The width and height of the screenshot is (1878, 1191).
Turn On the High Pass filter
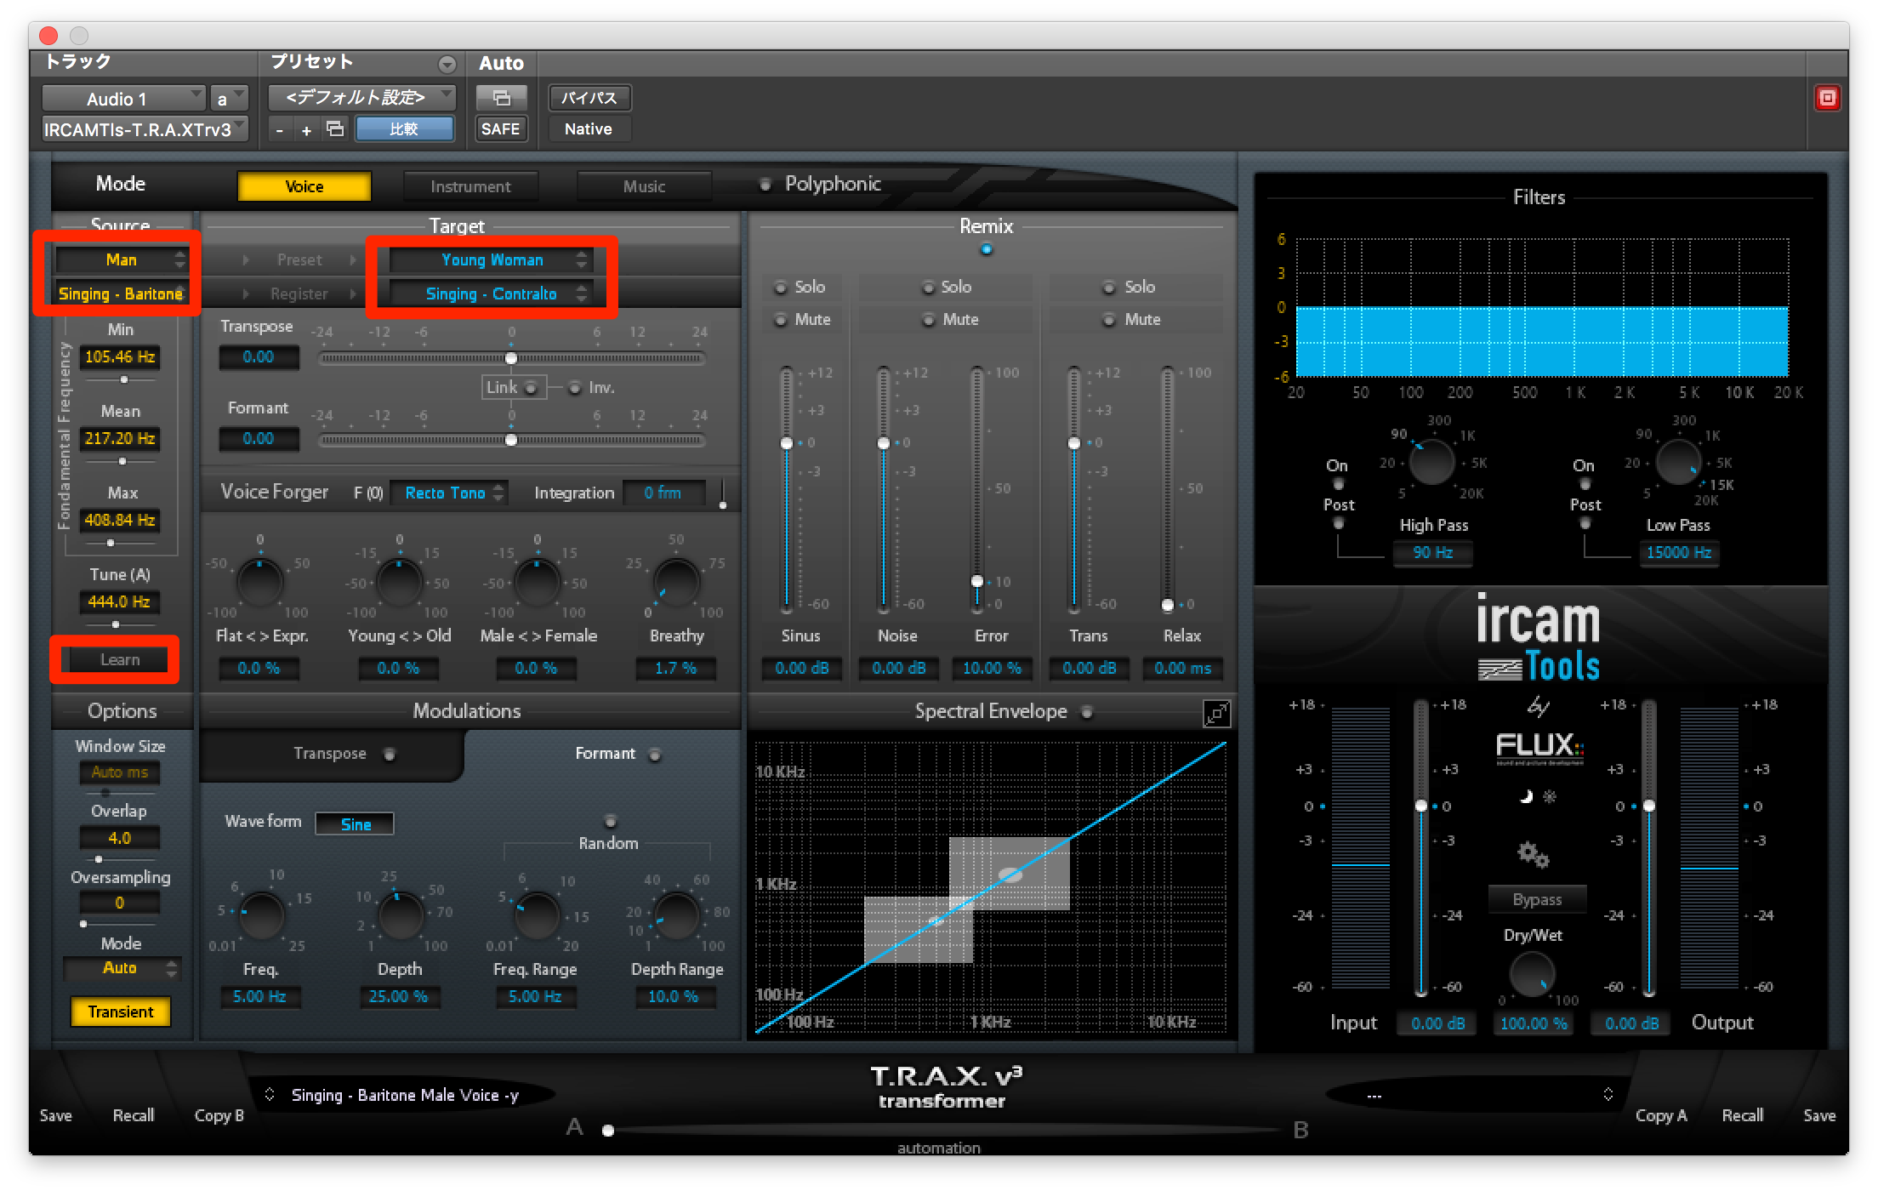tap(1337, 485)
